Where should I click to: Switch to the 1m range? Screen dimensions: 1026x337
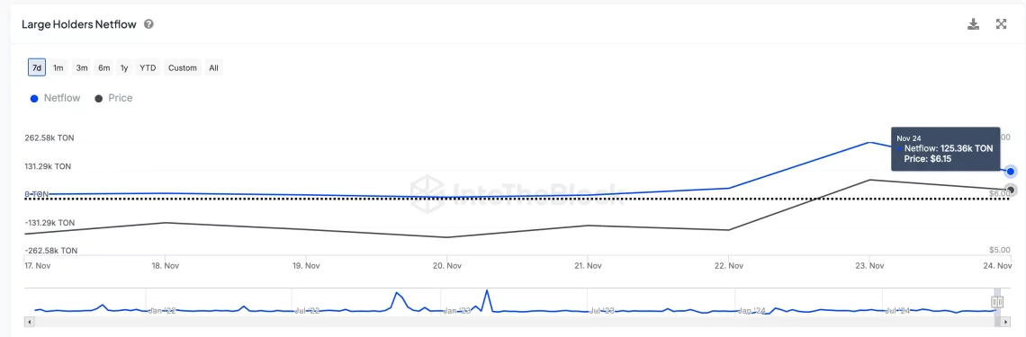click(58, 67)
